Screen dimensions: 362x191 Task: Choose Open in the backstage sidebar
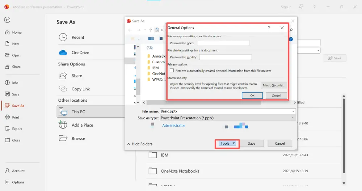click(13, 55)
